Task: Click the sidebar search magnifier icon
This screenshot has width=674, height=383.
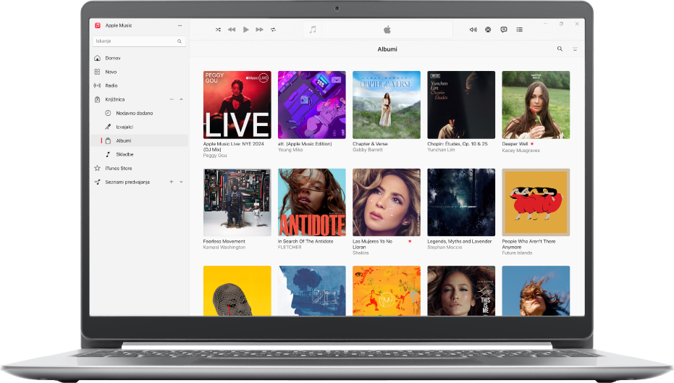Action: 180,41
